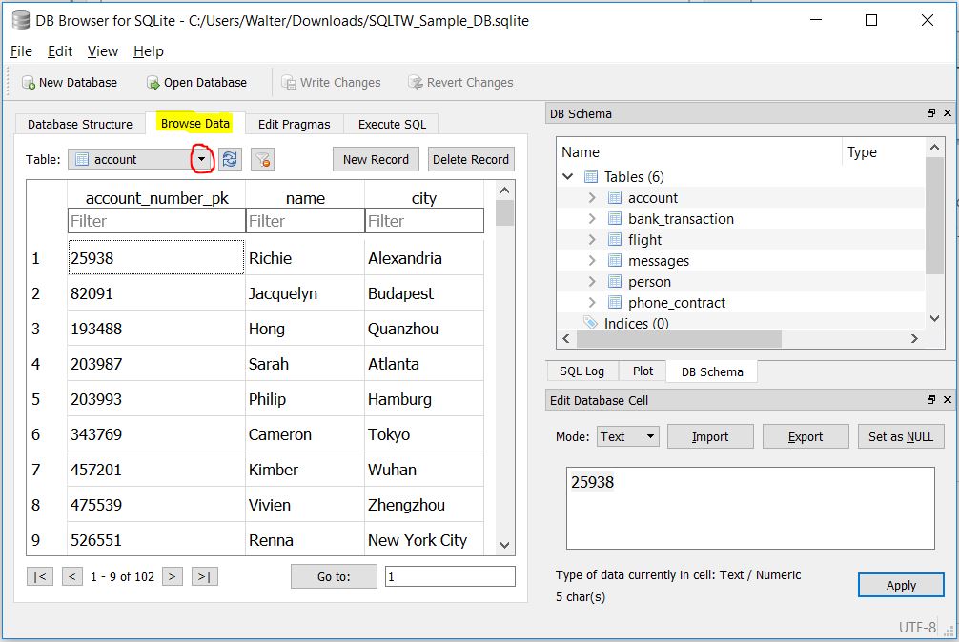This screenshot has width=959, height=642.
Task: Open the File menu
Action: click(21, 51)
